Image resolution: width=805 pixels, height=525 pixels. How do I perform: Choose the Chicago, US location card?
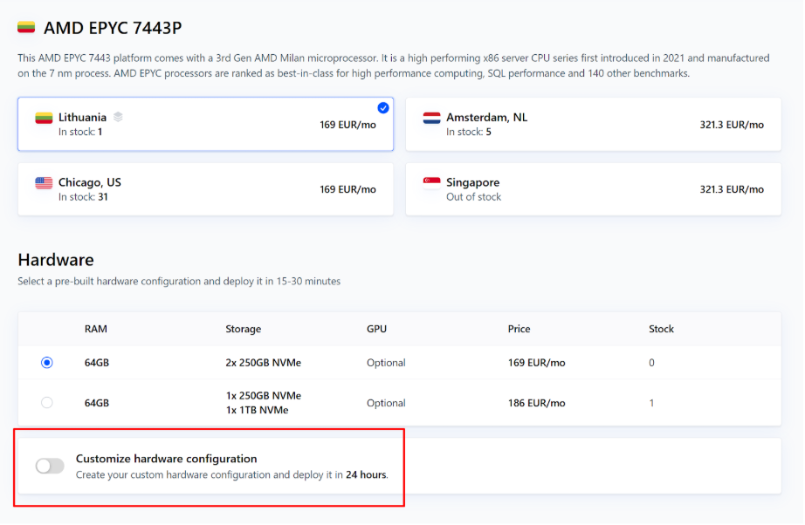click(x=205, y=189)
